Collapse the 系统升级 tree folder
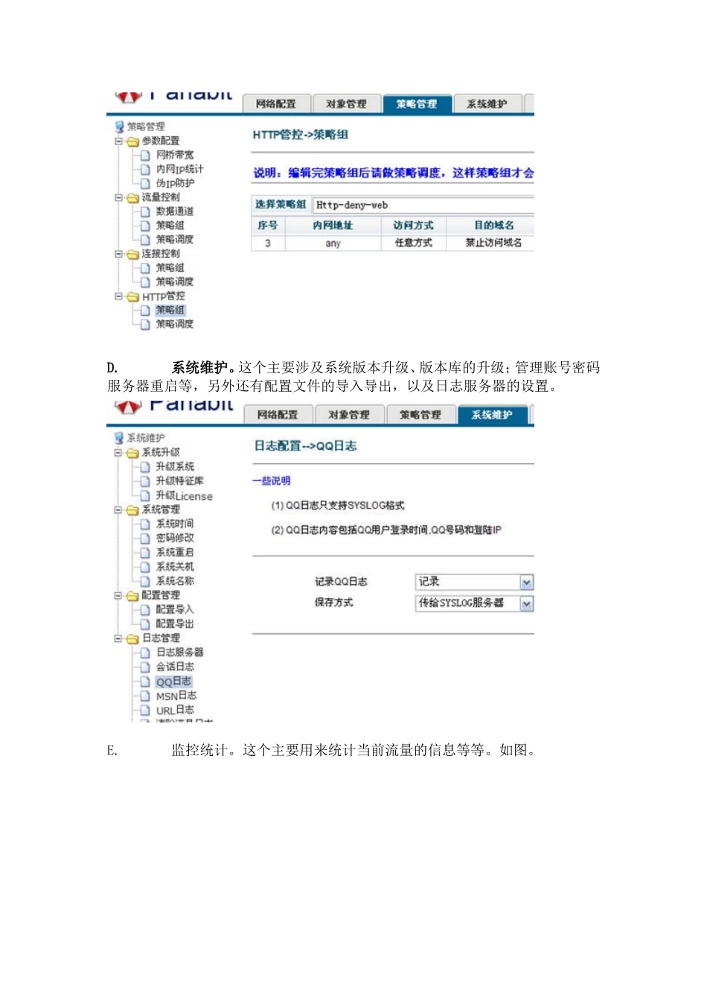 [118, 452]
